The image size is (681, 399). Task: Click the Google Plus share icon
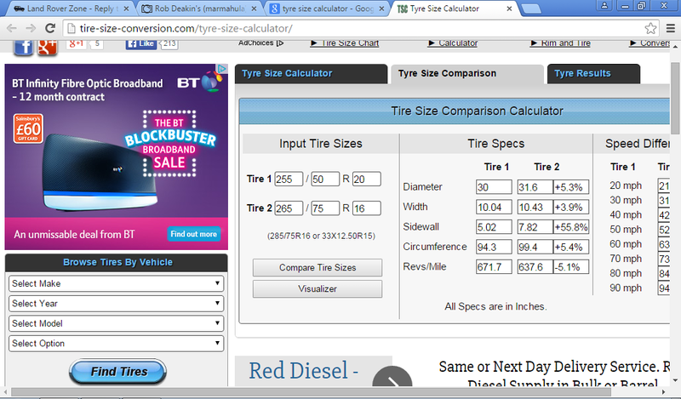[x=48, y=47]
